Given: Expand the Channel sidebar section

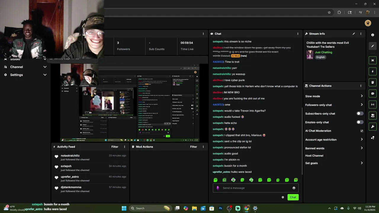Looking at the screenshot, I should pos(45,67).
